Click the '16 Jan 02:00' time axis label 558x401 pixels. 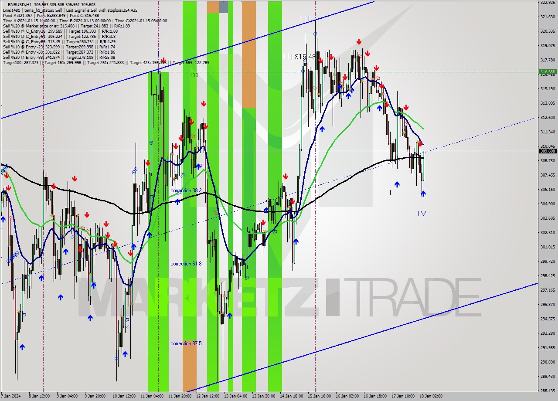click(x=347, y=396)
